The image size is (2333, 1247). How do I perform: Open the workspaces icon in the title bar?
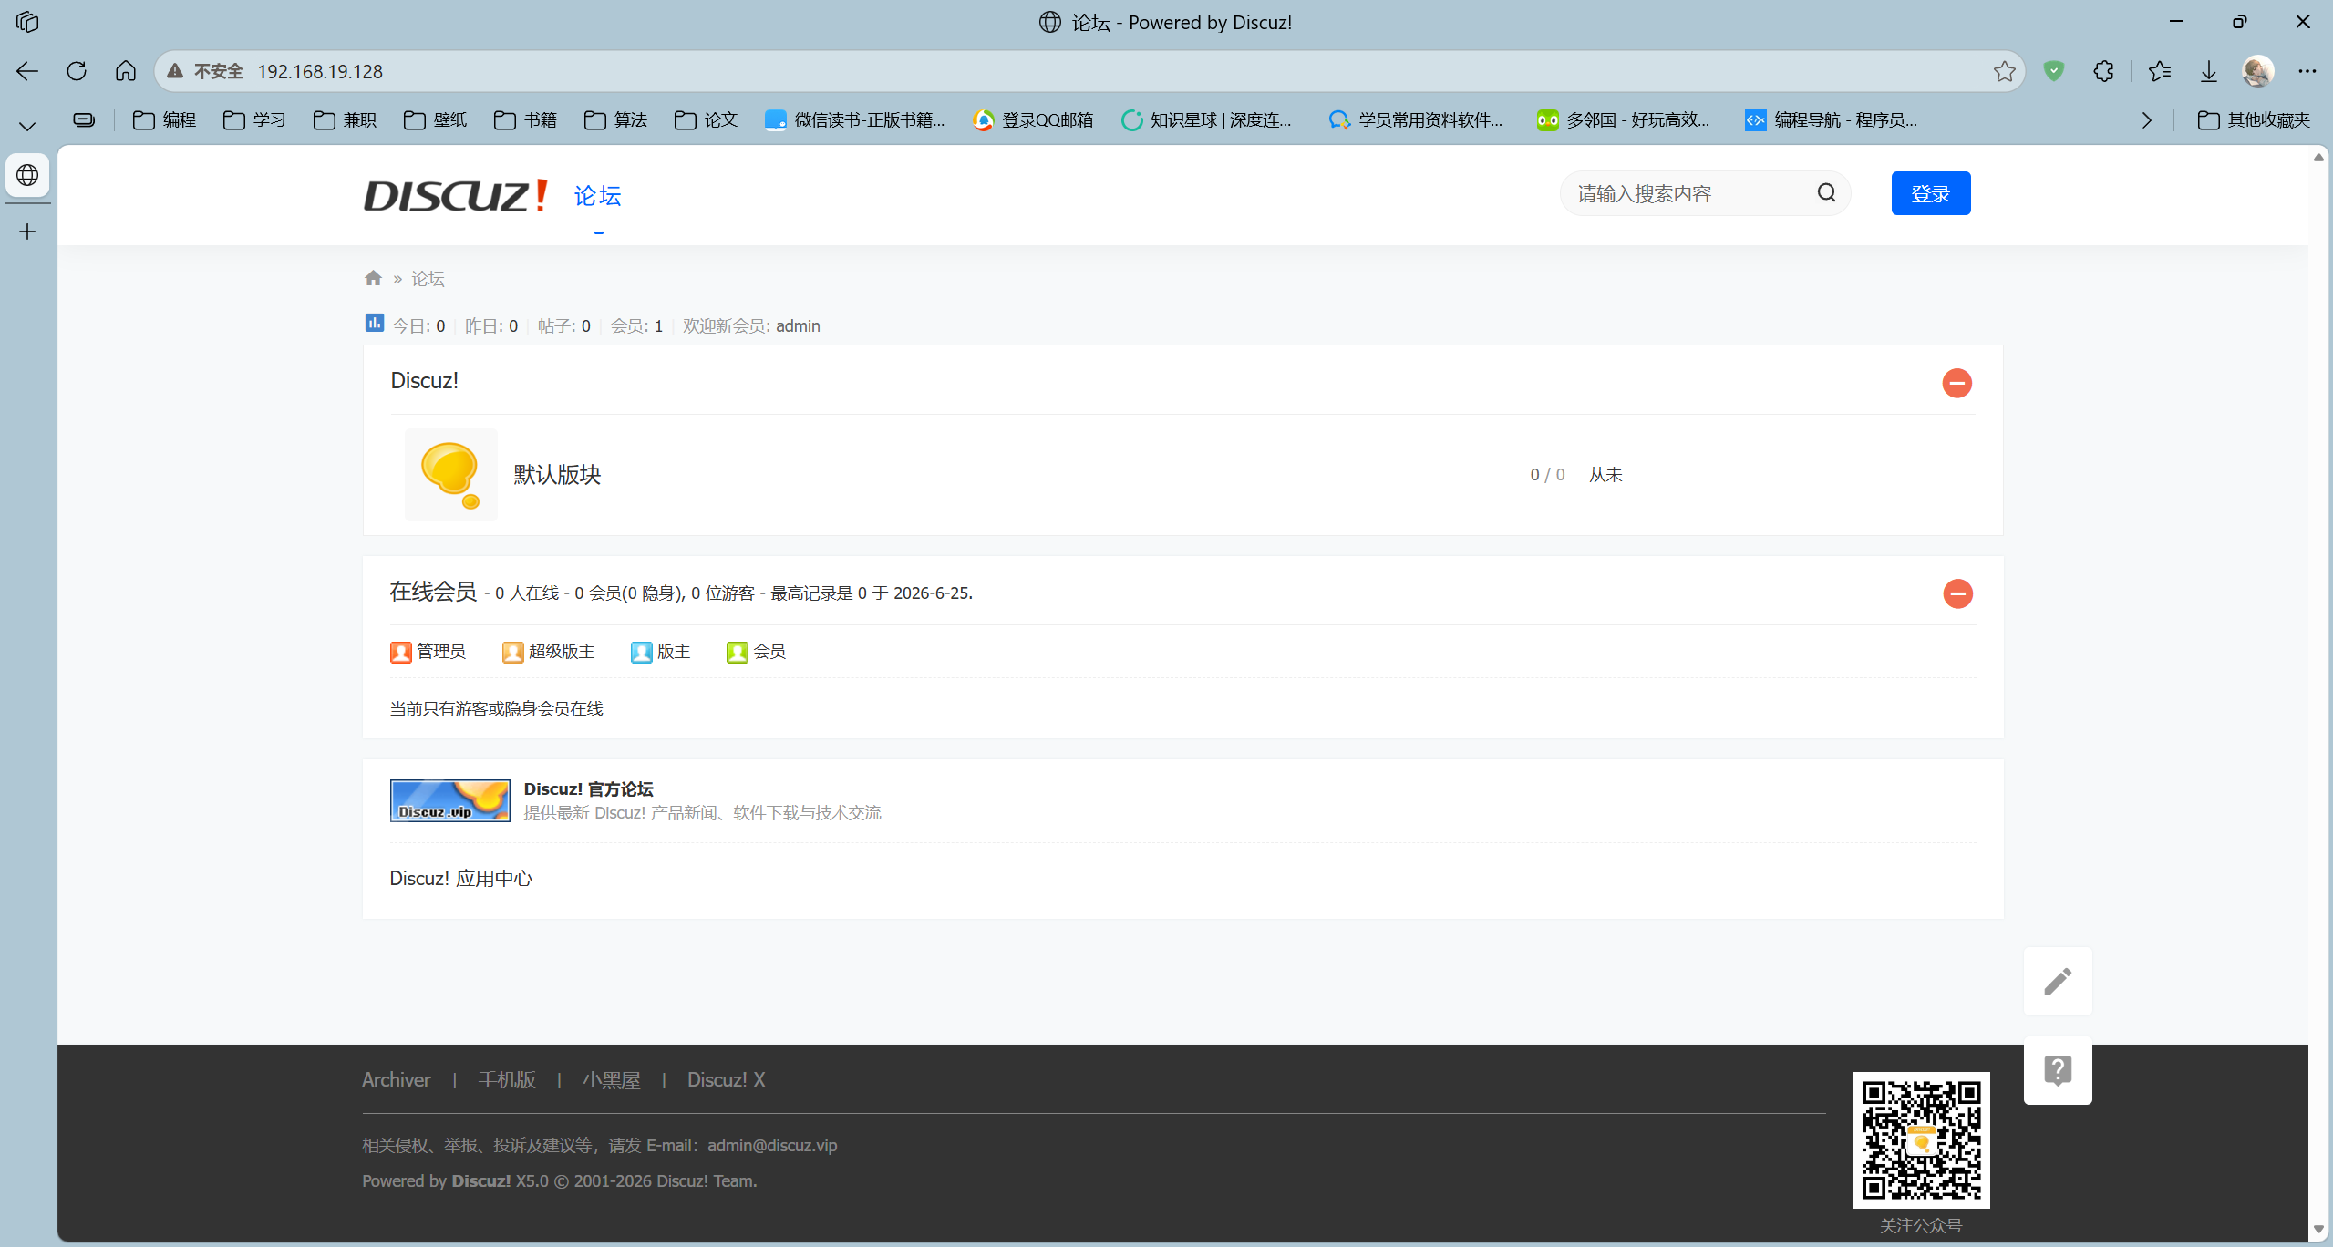[27, 22]
